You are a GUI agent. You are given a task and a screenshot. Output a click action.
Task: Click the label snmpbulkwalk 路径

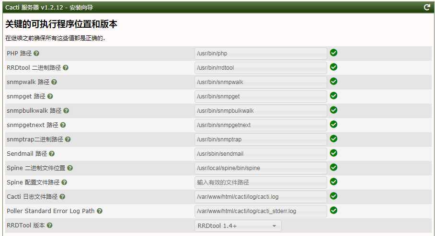(34, 111)
